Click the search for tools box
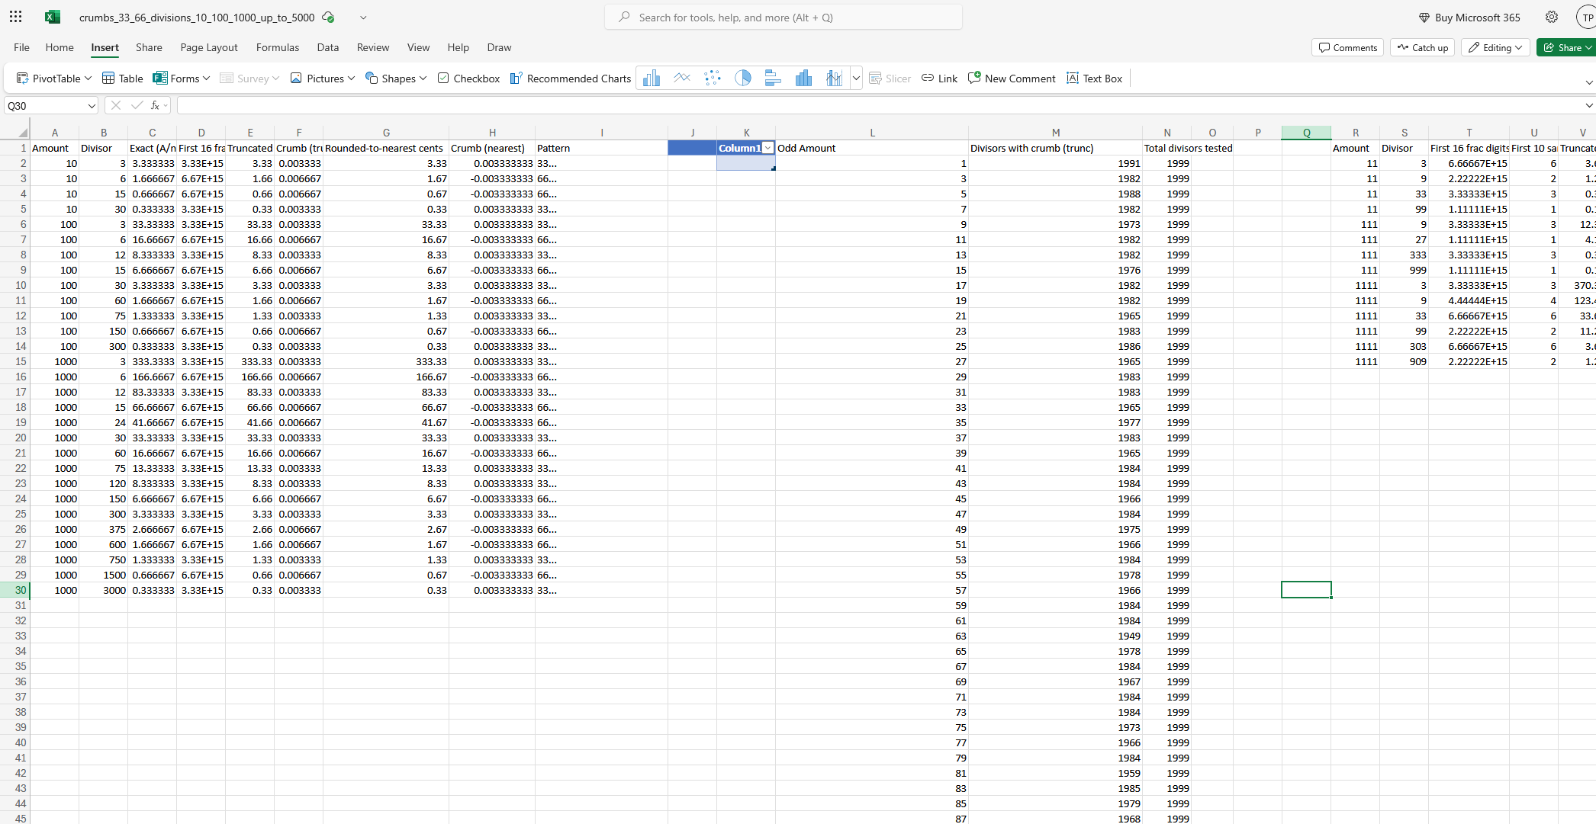 (x=784, y=17)
